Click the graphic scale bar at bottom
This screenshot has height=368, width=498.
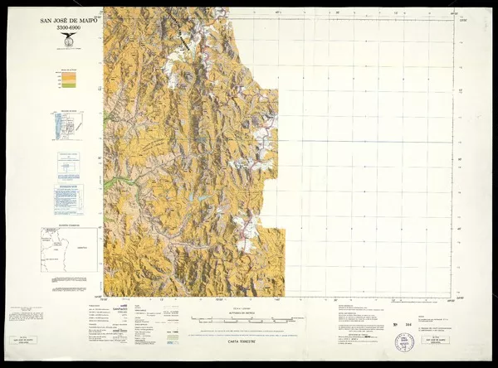[x=245, y=319]
